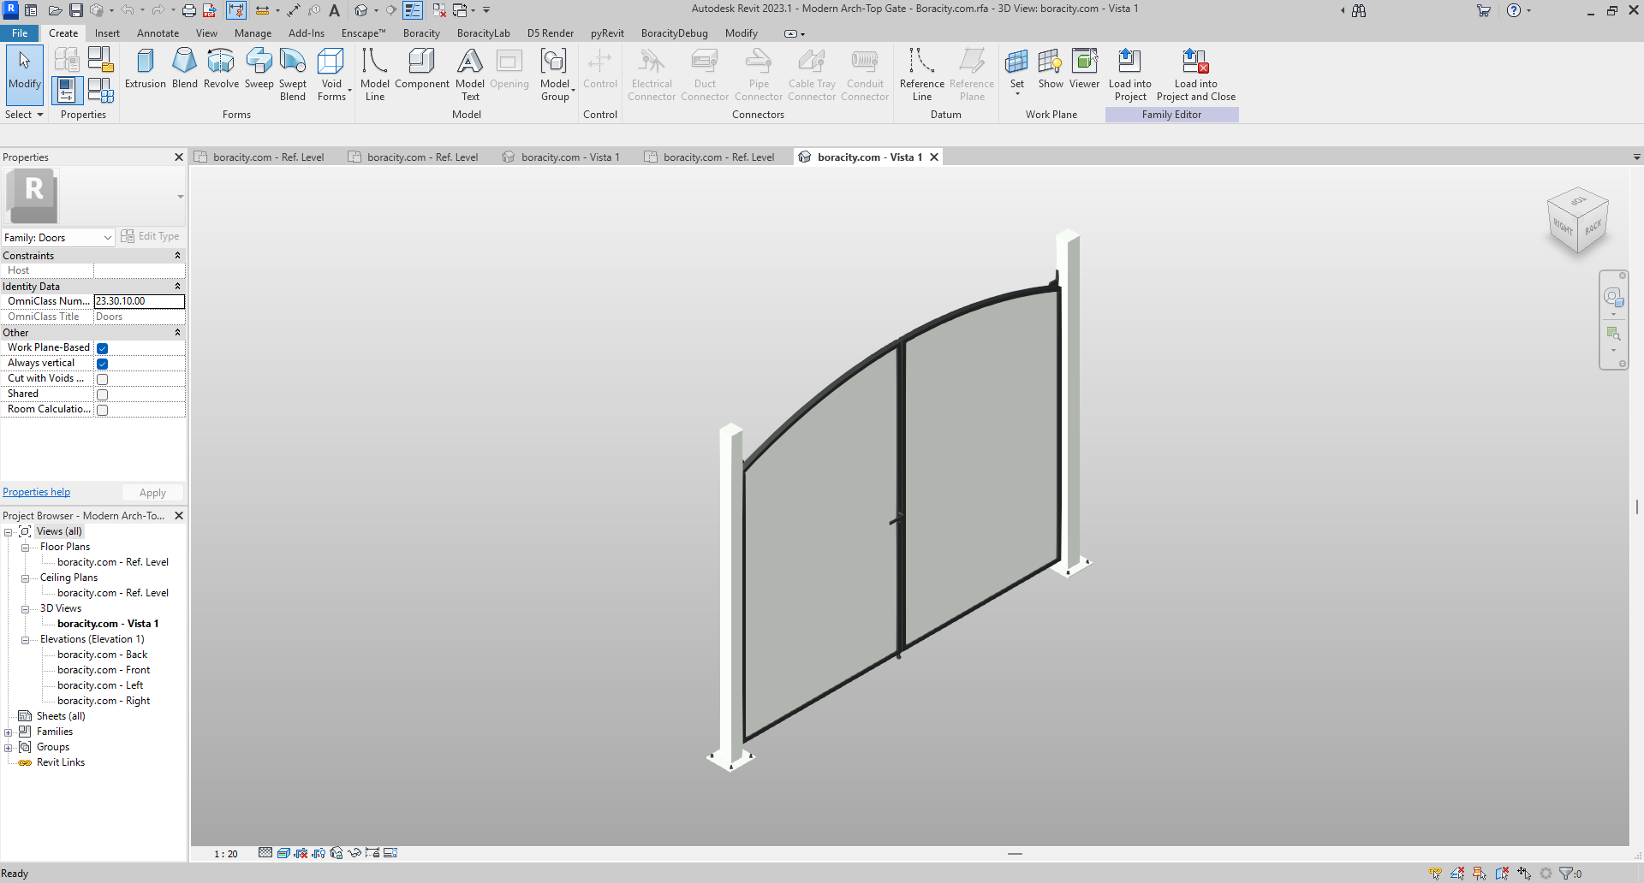Uncheck Work Plane-Based option

102,348
